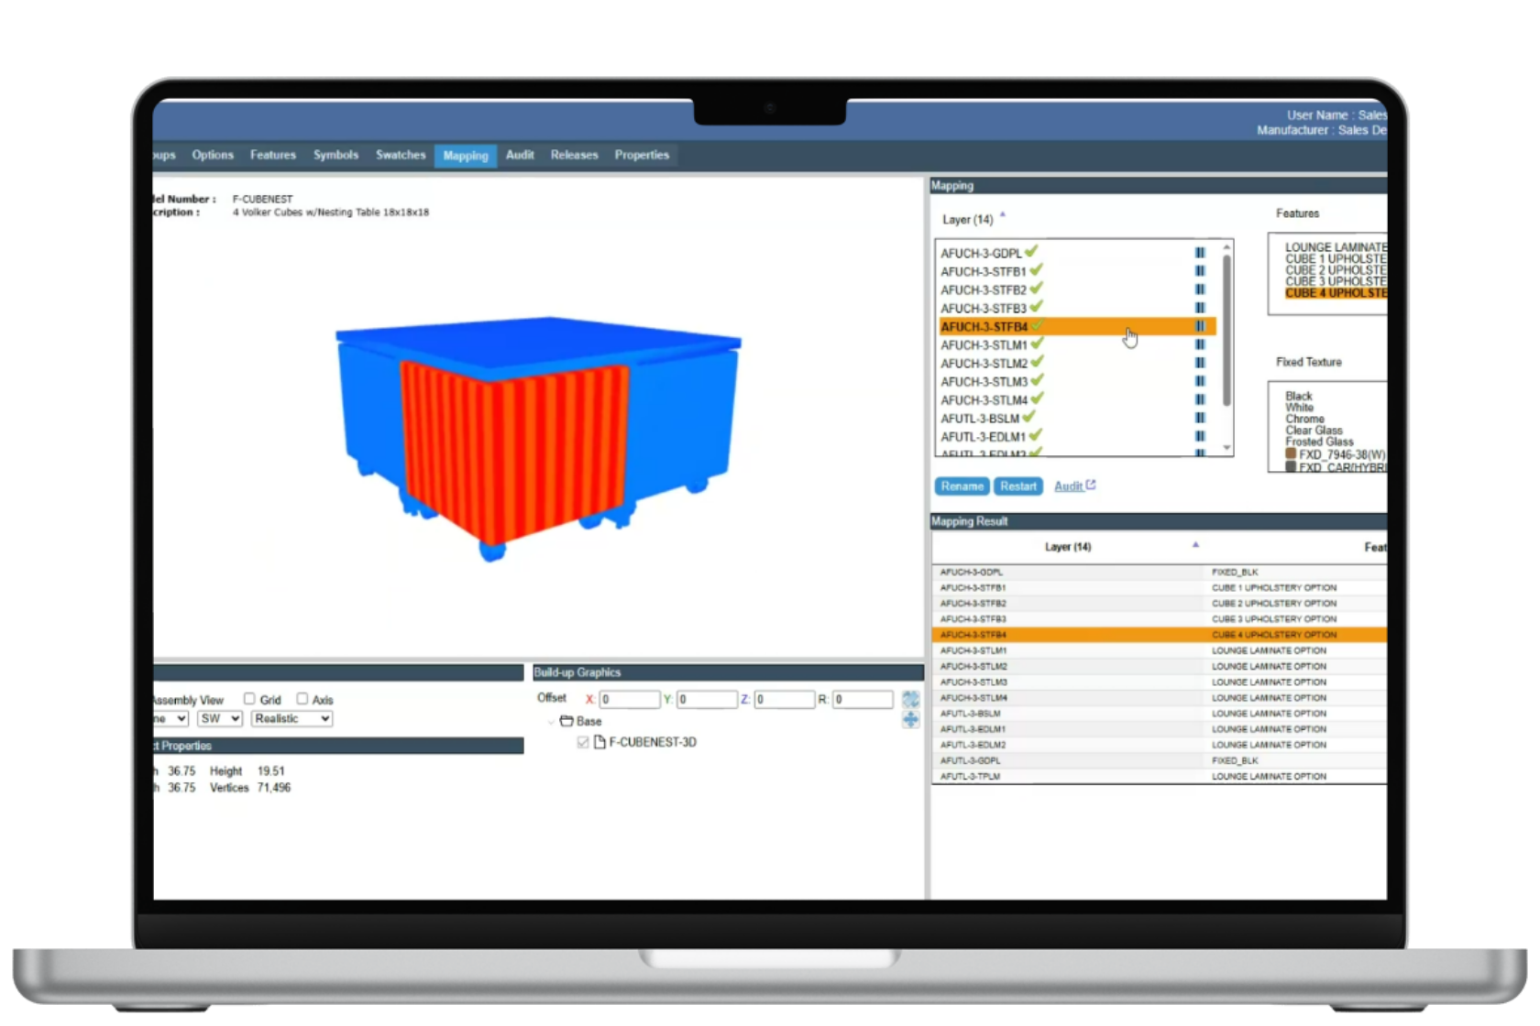Click the green checkmark beside AFUCH-3-STLM1
1540x1026 pixels.
1037,344
